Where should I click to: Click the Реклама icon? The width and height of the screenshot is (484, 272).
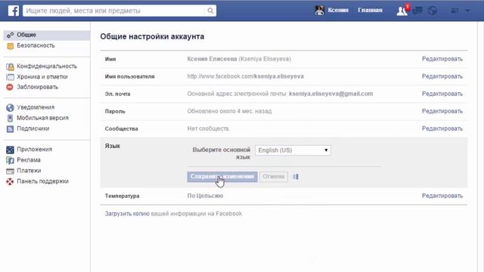click(x=10, y=160)
